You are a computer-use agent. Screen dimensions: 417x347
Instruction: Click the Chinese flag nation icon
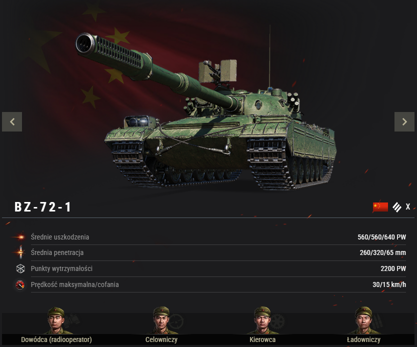[380, 207]
